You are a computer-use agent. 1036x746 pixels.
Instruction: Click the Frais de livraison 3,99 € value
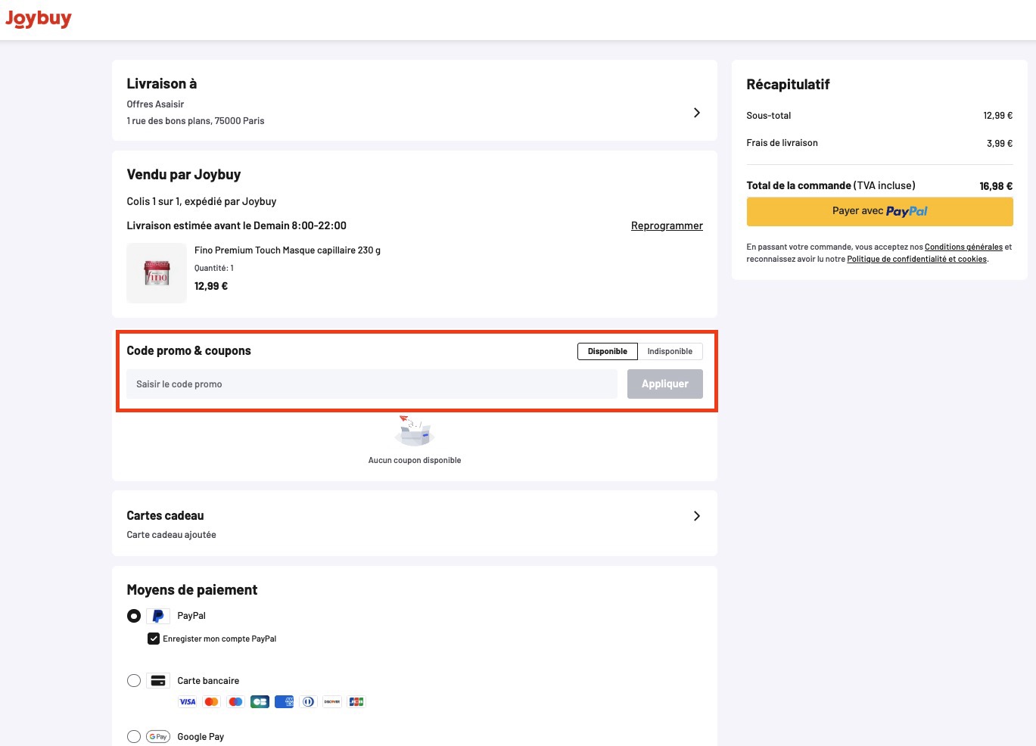(x=1000, y=143)
